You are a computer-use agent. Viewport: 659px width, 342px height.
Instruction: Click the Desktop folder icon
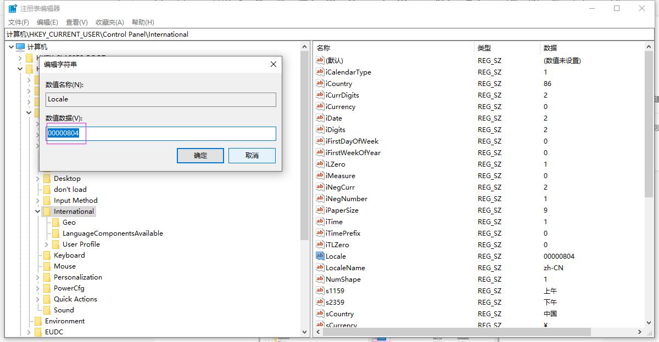point(46,178)
